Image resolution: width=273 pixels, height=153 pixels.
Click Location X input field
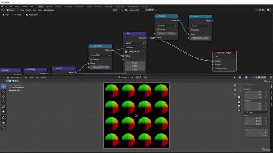[x=254, y=92]
